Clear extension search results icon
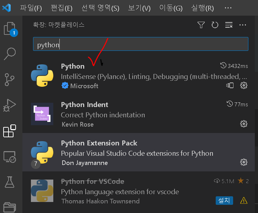 click(x=229, y=25)
